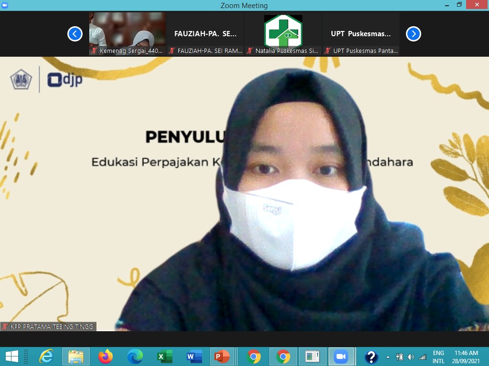This screenshot has width=489, height=366.
Task: Open the volume control in tray
Action: [411, 357]
